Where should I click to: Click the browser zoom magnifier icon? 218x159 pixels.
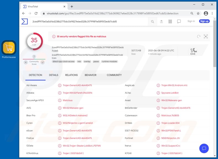[x=192, y=13]
